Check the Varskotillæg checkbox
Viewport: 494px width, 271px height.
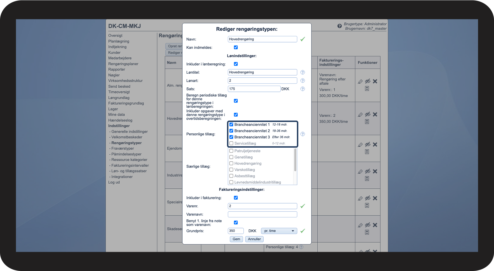(x=231, y=170)
